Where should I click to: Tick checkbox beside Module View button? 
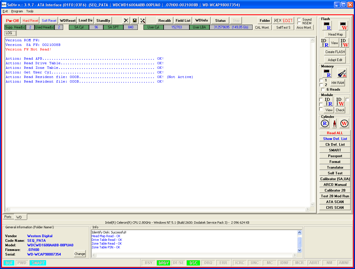pos(321,109)
